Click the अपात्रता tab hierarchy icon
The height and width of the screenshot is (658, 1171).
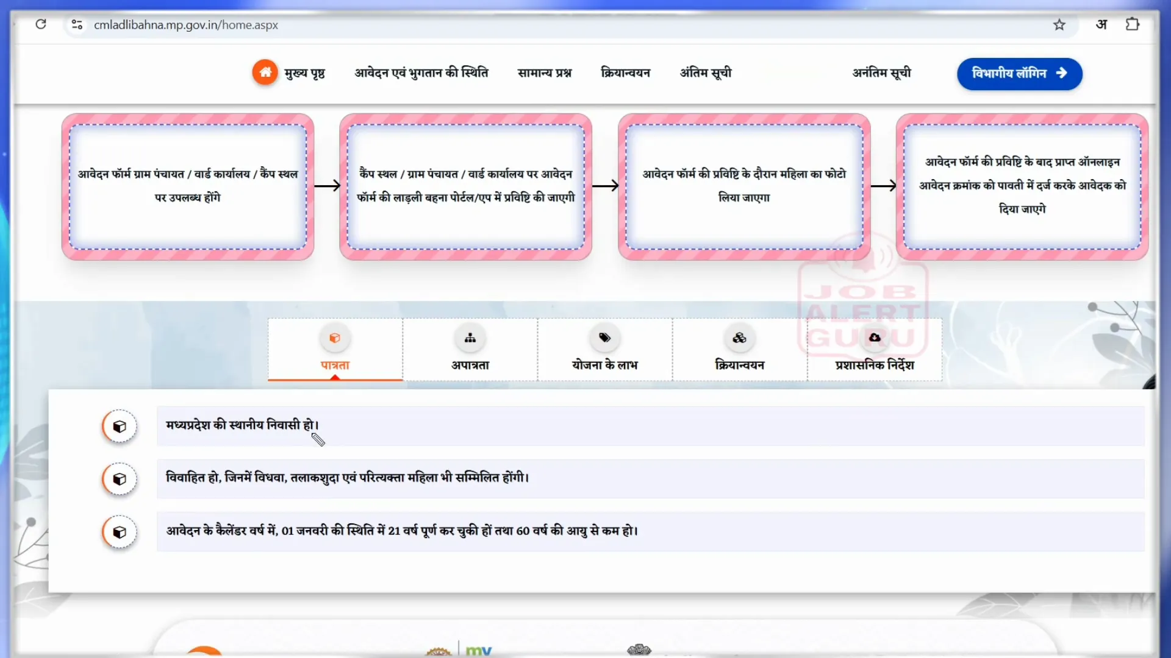tap(470, 338)
